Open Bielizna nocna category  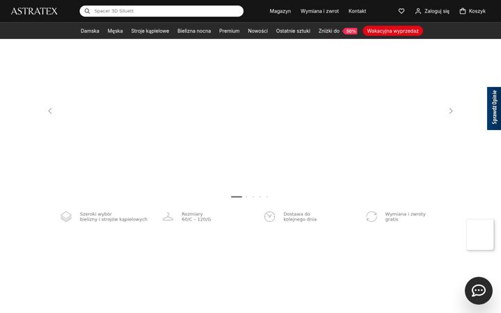click(194, 31)
